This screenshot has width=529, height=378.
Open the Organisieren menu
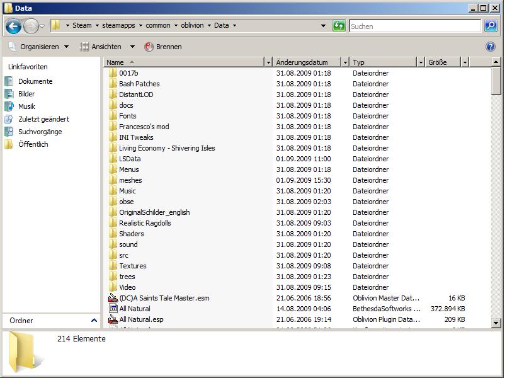click(39, 47)
